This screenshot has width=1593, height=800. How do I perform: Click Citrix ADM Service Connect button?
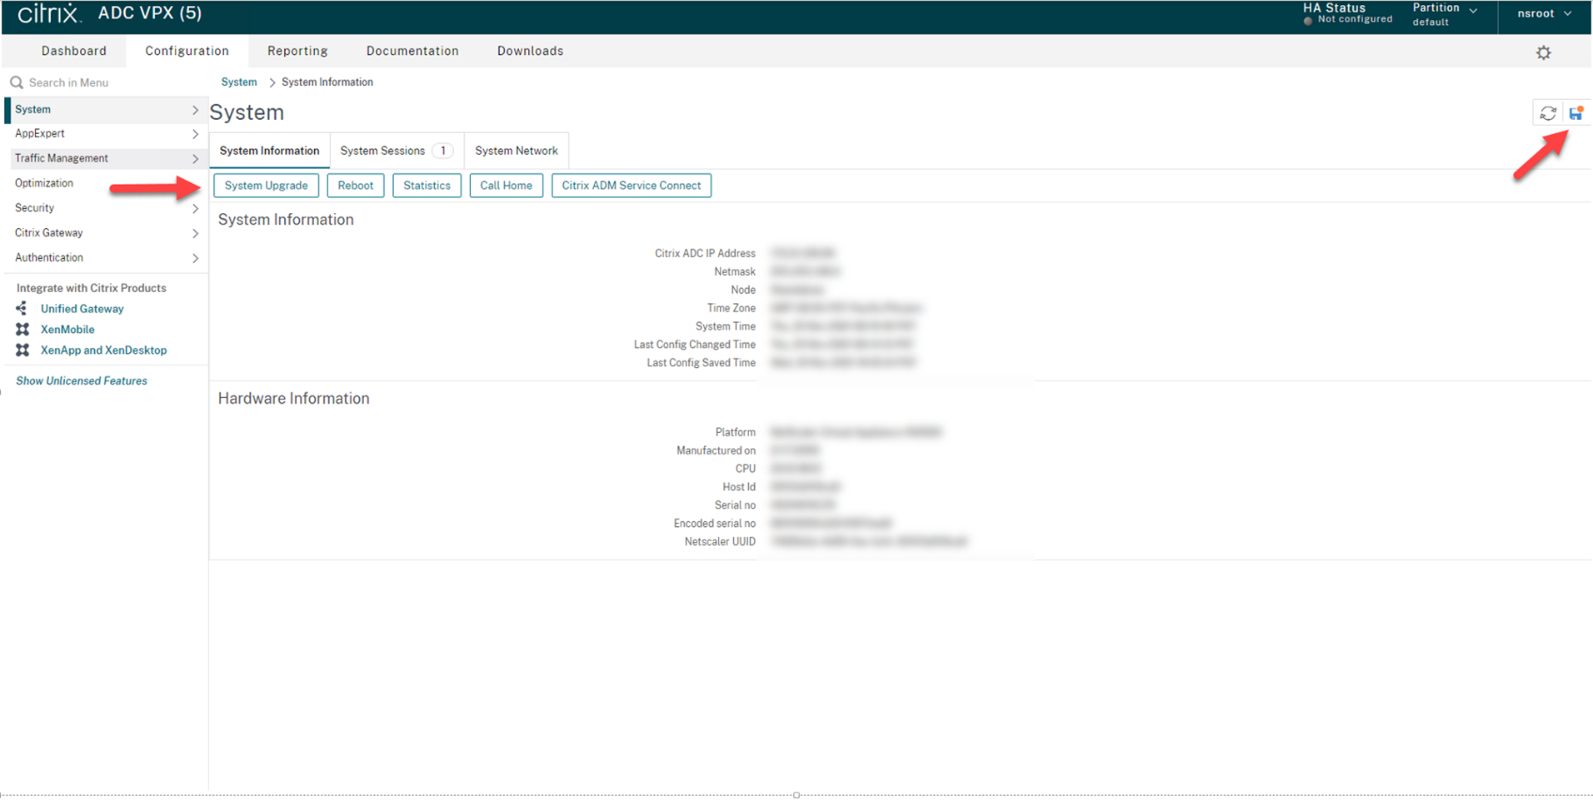tap(632, 186)
